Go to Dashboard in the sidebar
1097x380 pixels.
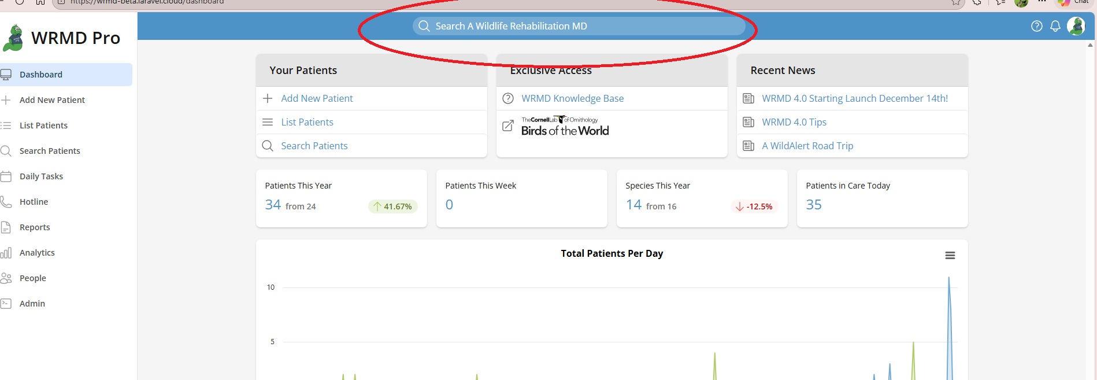coord(66,75)
